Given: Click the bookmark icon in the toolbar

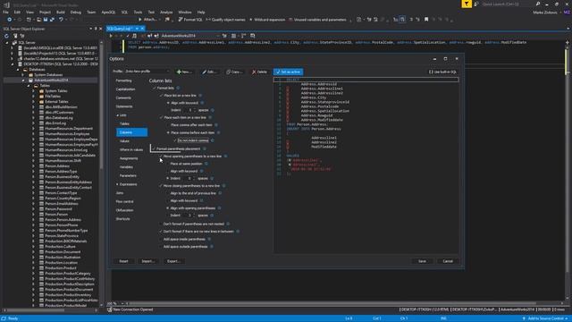Looking at the screenshot, I should [426, 20].
